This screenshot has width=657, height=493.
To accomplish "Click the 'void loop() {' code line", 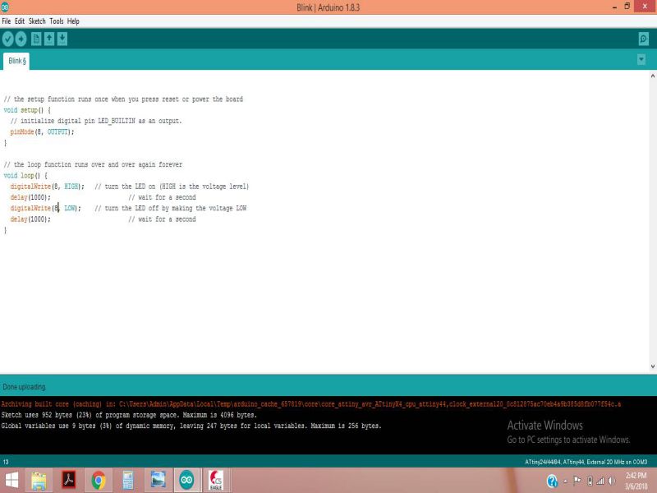I will click(x=25, y=176).
